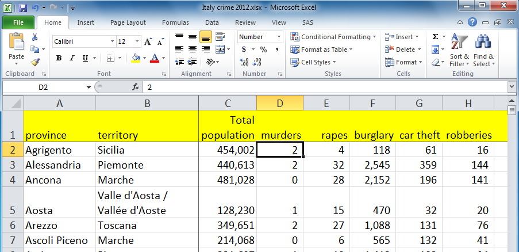Open the font size dropdown
The height and width of the screenshot is (252, 519).
tap(137, 42)
